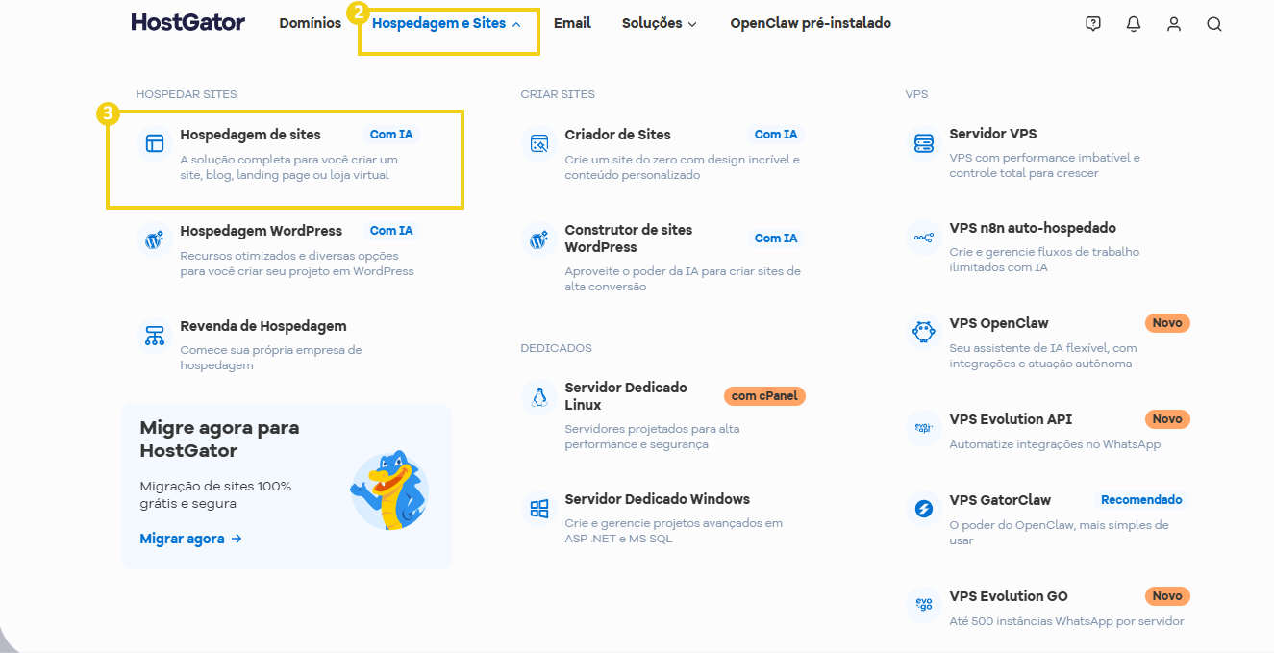Click the HostGator logo
Screen dimensions: 1274x653
click(188, 22)
